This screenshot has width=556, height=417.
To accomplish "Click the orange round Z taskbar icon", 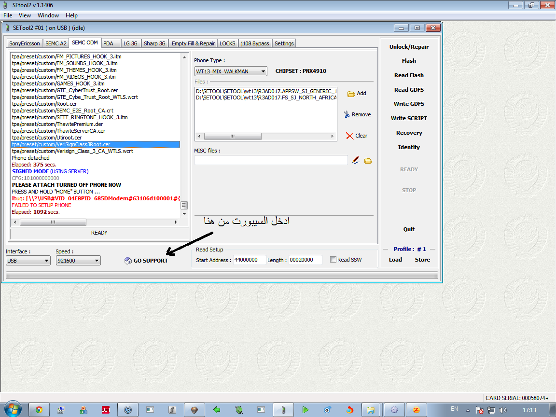I will point(416,410).
